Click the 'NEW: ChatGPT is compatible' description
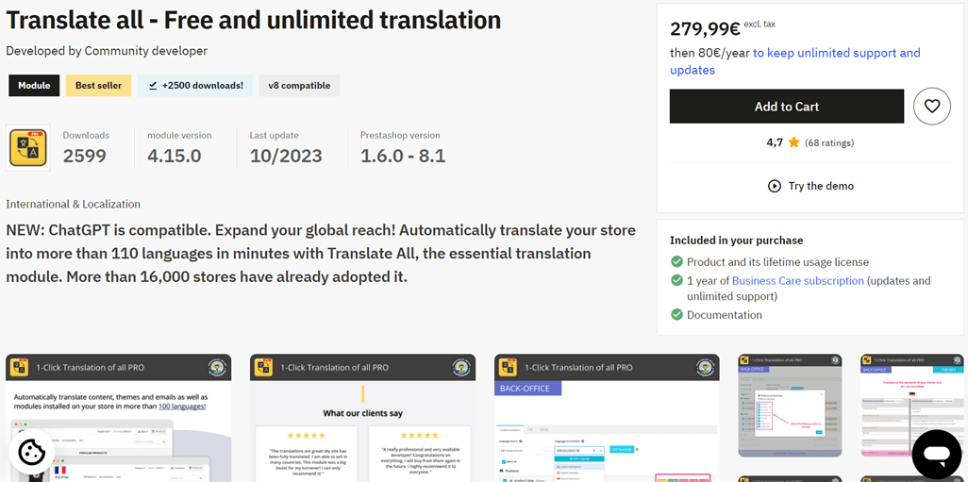The image size is (968, 482). pos(321,254)
